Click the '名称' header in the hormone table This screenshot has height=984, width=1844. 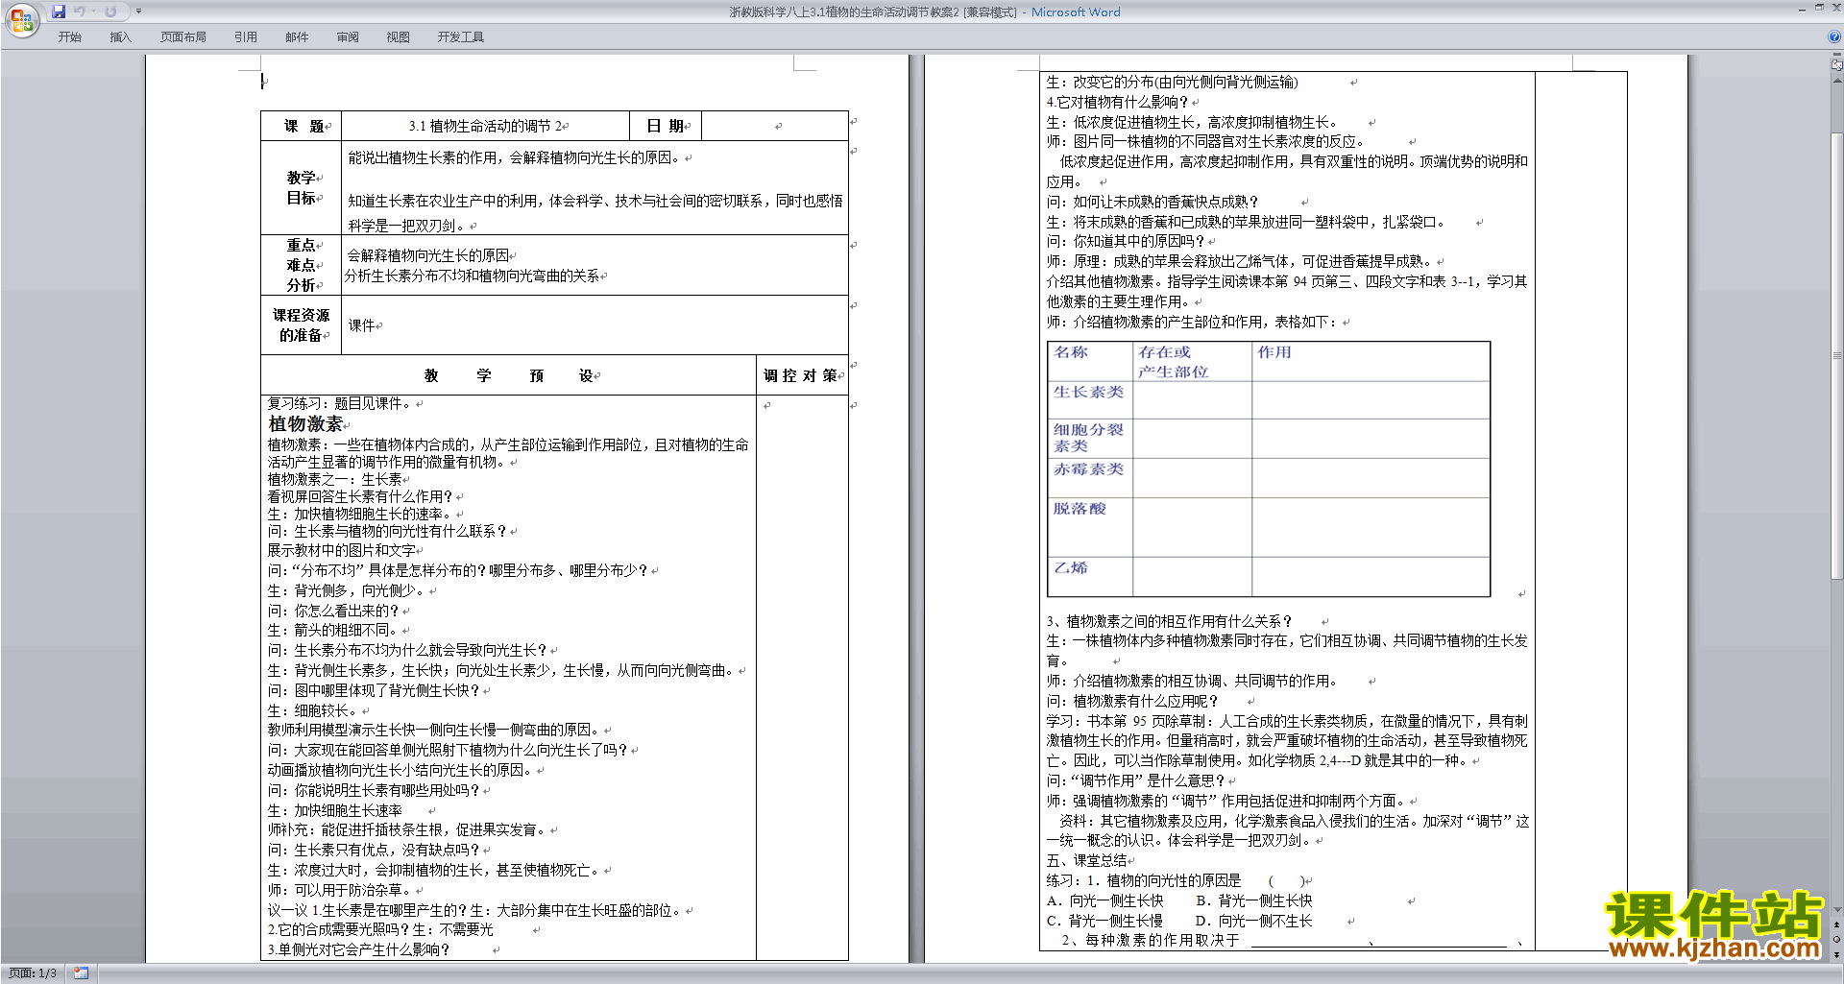(1071, 352)
